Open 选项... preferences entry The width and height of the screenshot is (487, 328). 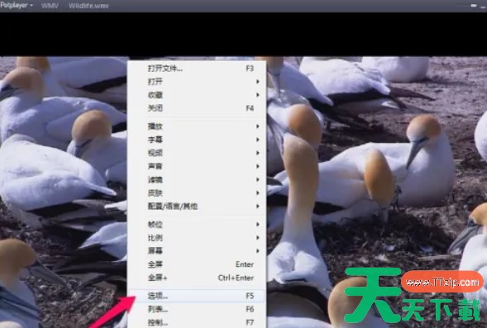pyautogui.click(x=197, y=296)
